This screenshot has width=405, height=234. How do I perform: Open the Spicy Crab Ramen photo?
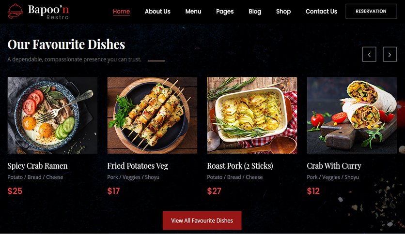tap(52, 115)
